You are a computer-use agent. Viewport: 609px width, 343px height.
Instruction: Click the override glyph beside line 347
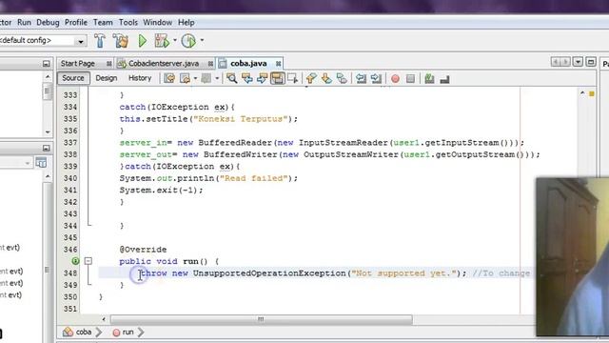point(76,261)
